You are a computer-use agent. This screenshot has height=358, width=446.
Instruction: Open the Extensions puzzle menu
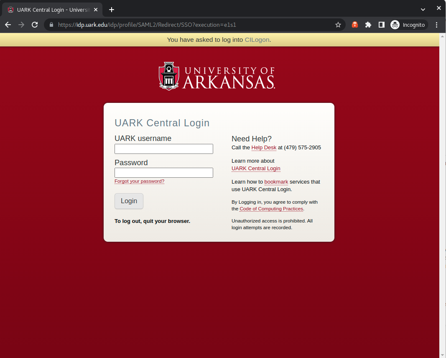(x=368, y=25)
